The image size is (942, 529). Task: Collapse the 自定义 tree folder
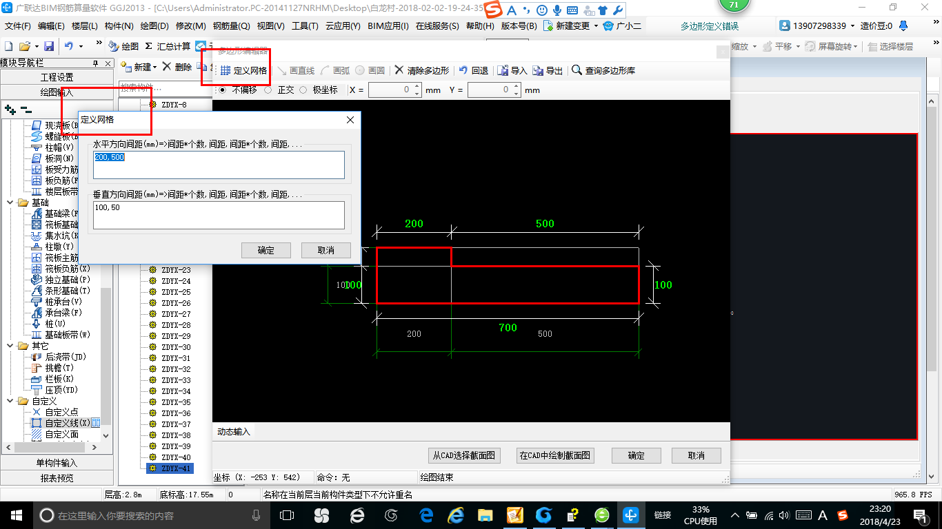(11, 401)
